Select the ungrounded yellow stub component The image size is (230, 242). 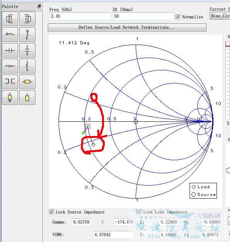[x=27, y=98]
